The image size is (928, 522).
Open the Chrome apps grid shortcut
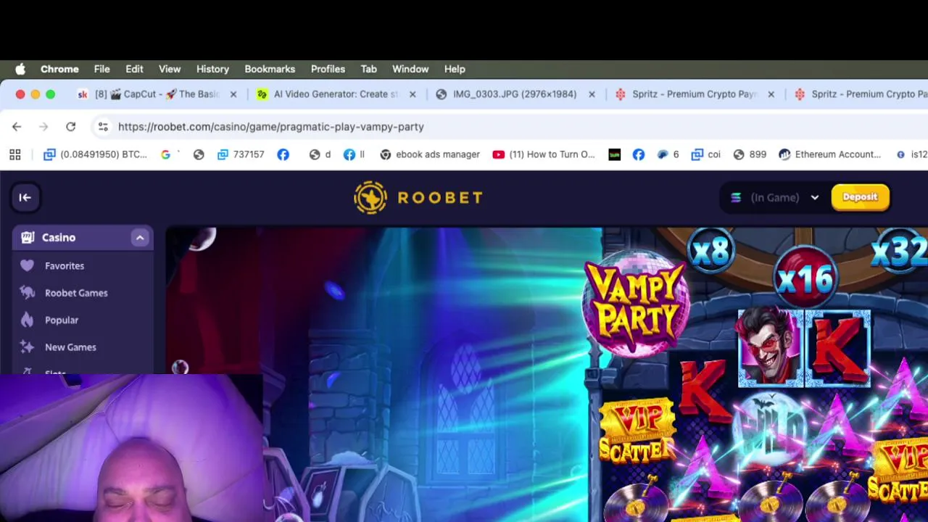[15, 154]
